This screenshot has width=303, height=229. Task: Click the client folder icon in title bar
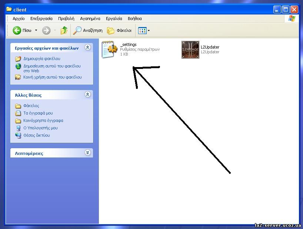point(9,9)
